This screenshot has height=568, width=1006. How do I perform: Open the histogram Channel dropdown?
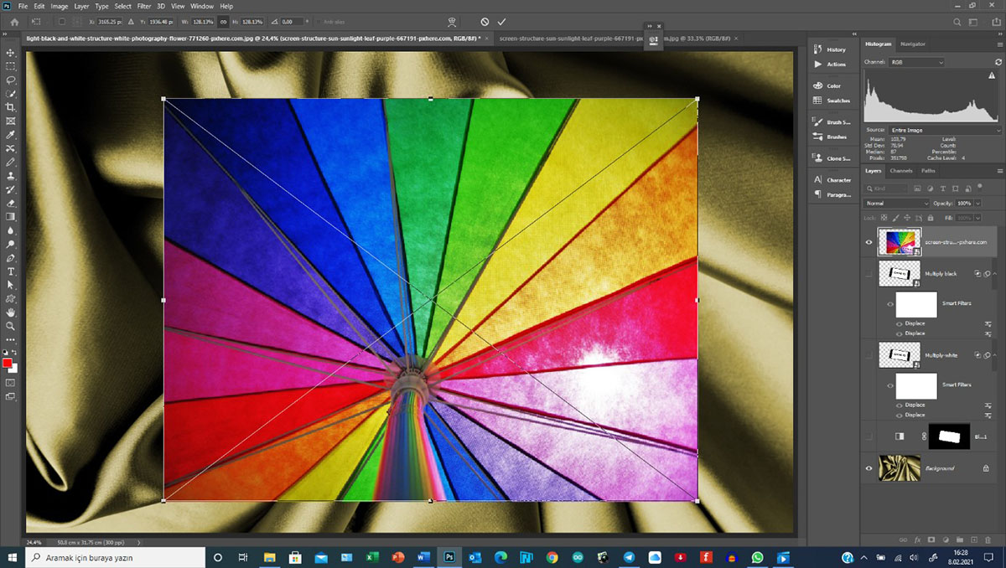(x=915, y=62)
